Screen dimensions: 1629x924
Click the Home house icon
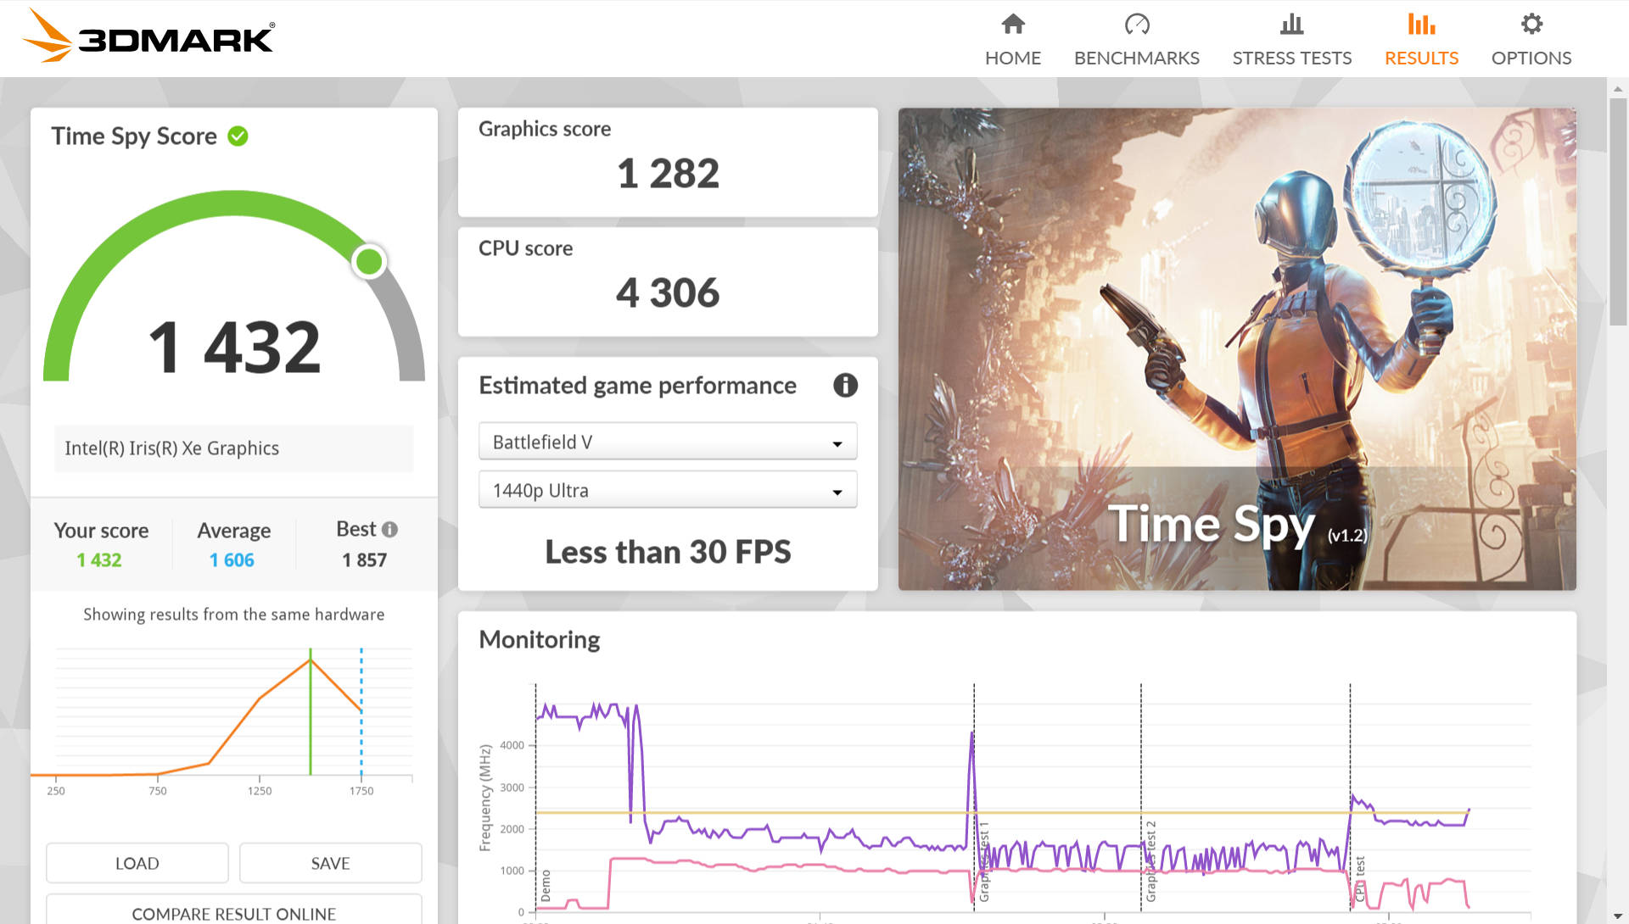tap(1013, 24)
